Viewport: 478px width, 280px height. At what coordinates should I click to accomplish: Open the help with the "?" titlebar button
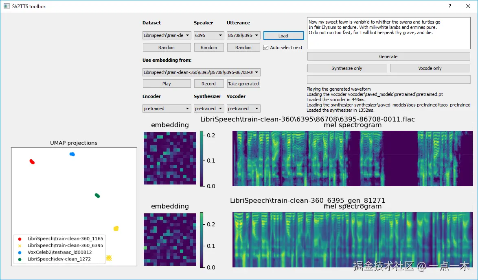point(450,6)
